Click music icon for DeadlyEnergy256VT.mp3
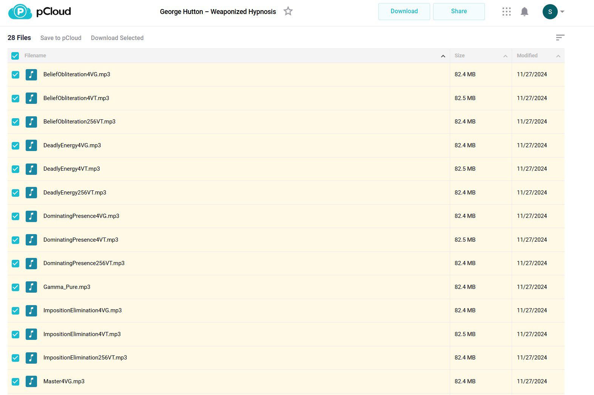594x395 pixels. coord(31,193)
